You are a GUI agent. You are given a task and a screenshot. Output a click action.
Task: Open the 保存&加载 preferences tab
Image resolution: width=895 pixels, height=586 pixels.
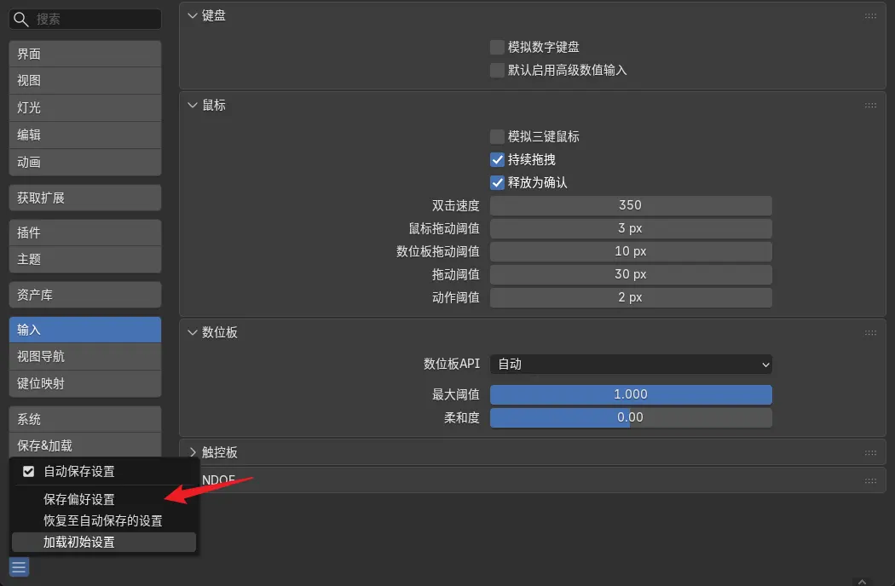coord(85,445)
